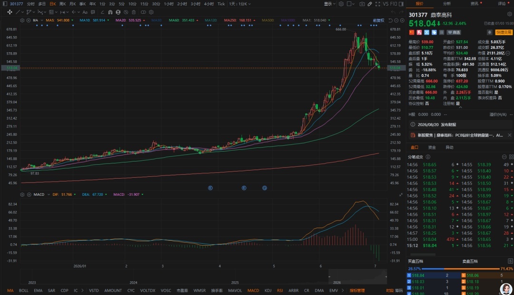The image size is (514, 295).
Task: Open the 显示 display dropdown
Action: [329, 4]
